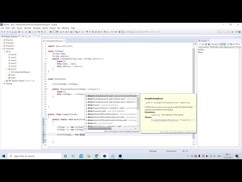Click the Save icon in main toolbar
242x182 pixels.
coord(12,32)
